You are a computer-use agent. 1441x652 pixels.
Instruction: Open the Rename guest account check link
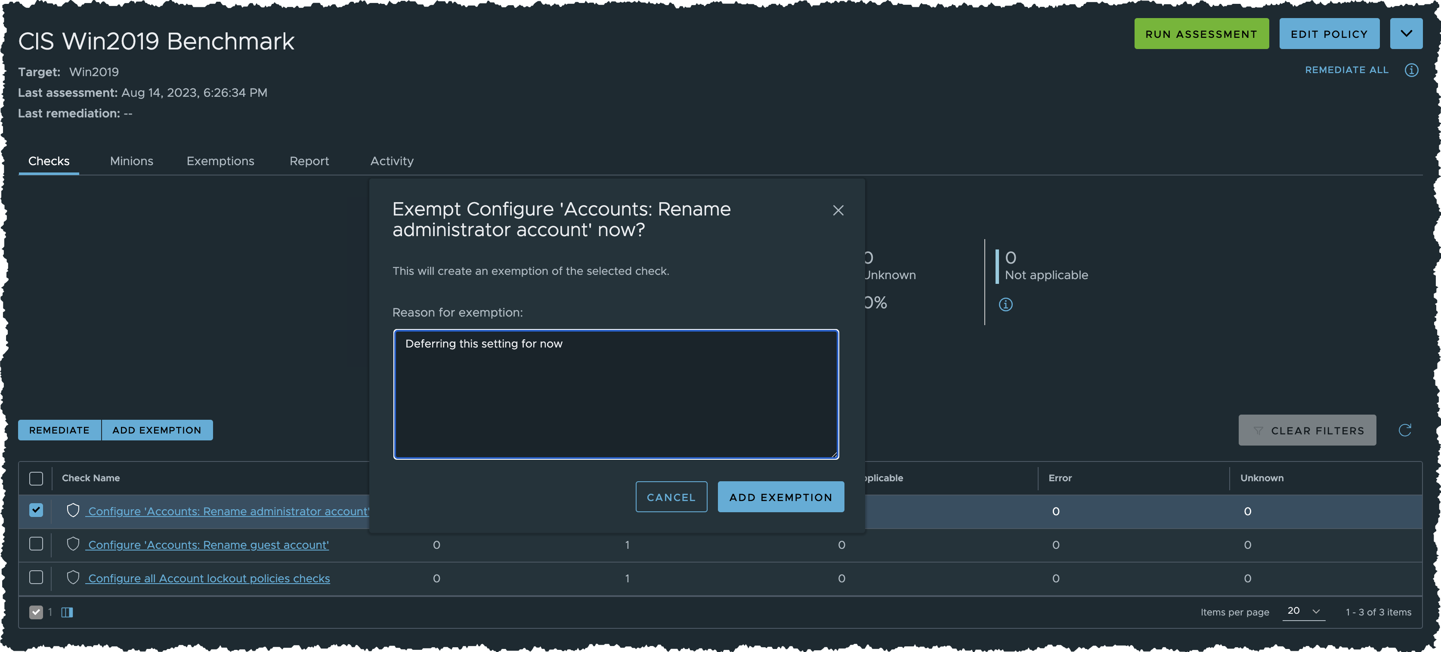point(208,544)
